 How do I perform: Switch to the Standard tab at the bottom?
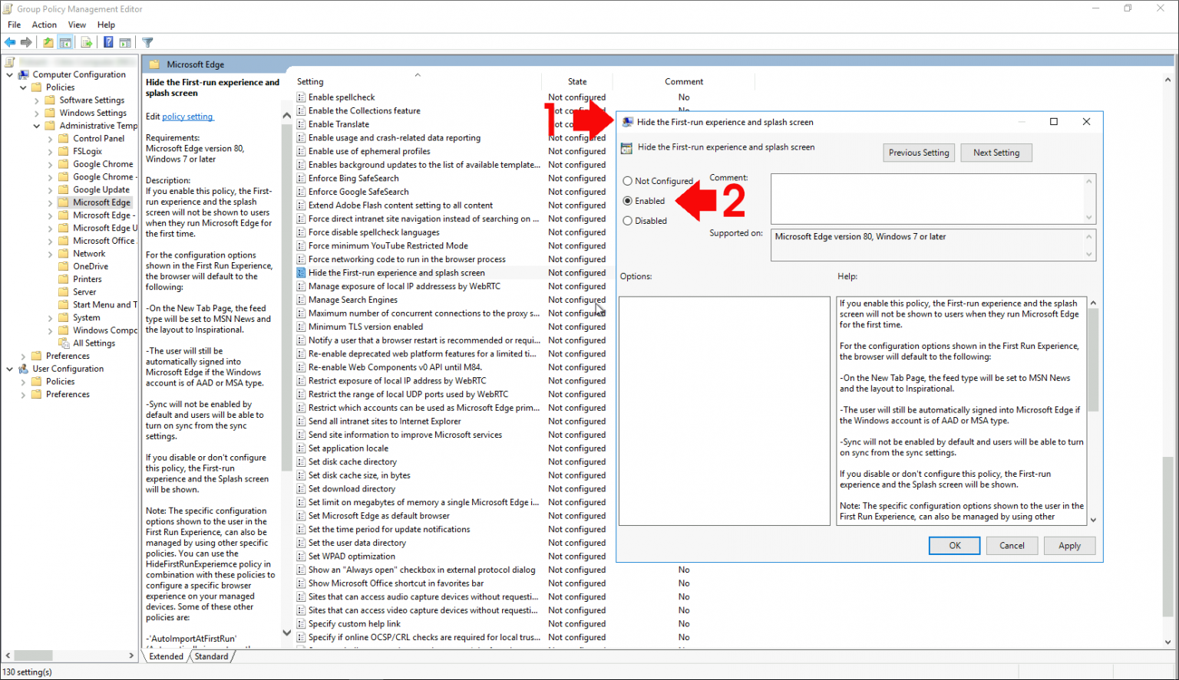click(x=211, y=656)
